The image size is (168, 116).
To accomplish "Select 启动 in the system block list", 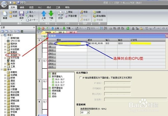I will (54, 96).
